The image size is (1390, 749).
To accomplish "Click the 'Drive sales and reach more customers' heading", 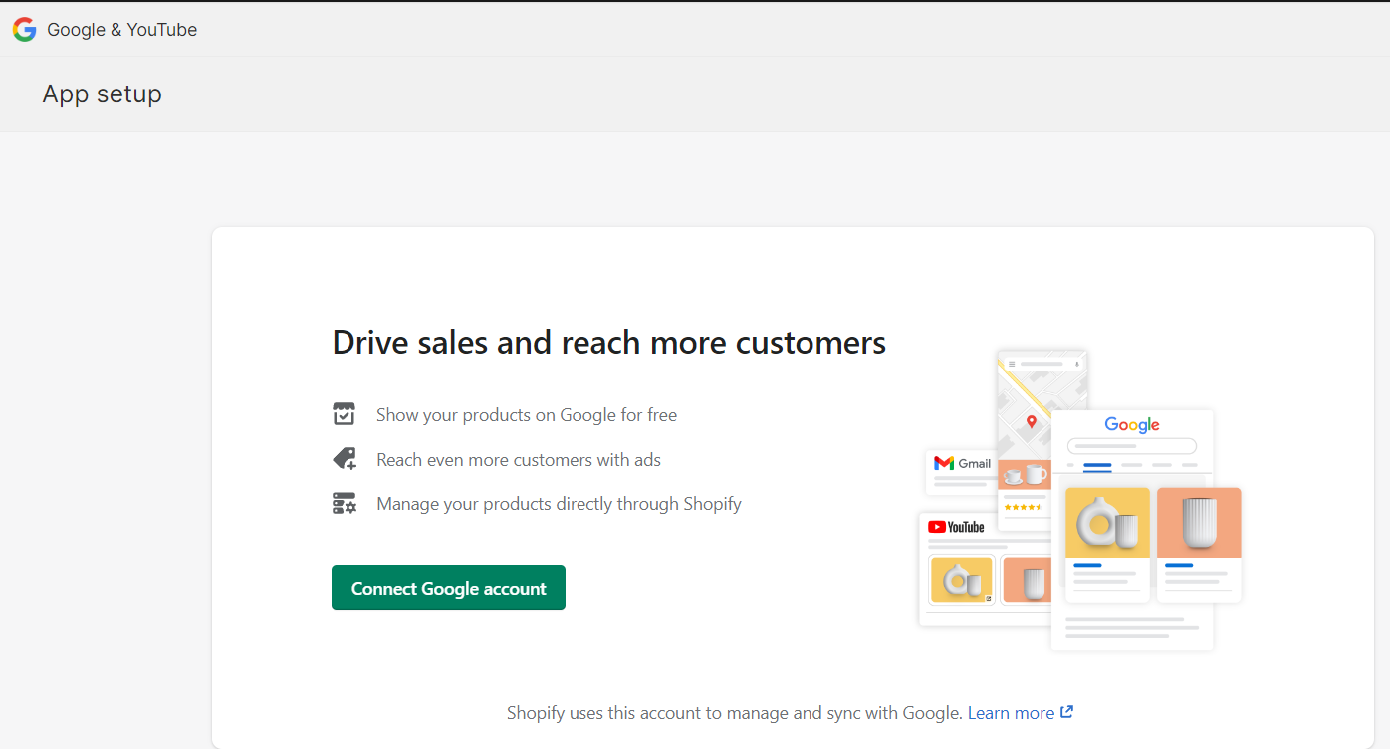I will [608, 343].
